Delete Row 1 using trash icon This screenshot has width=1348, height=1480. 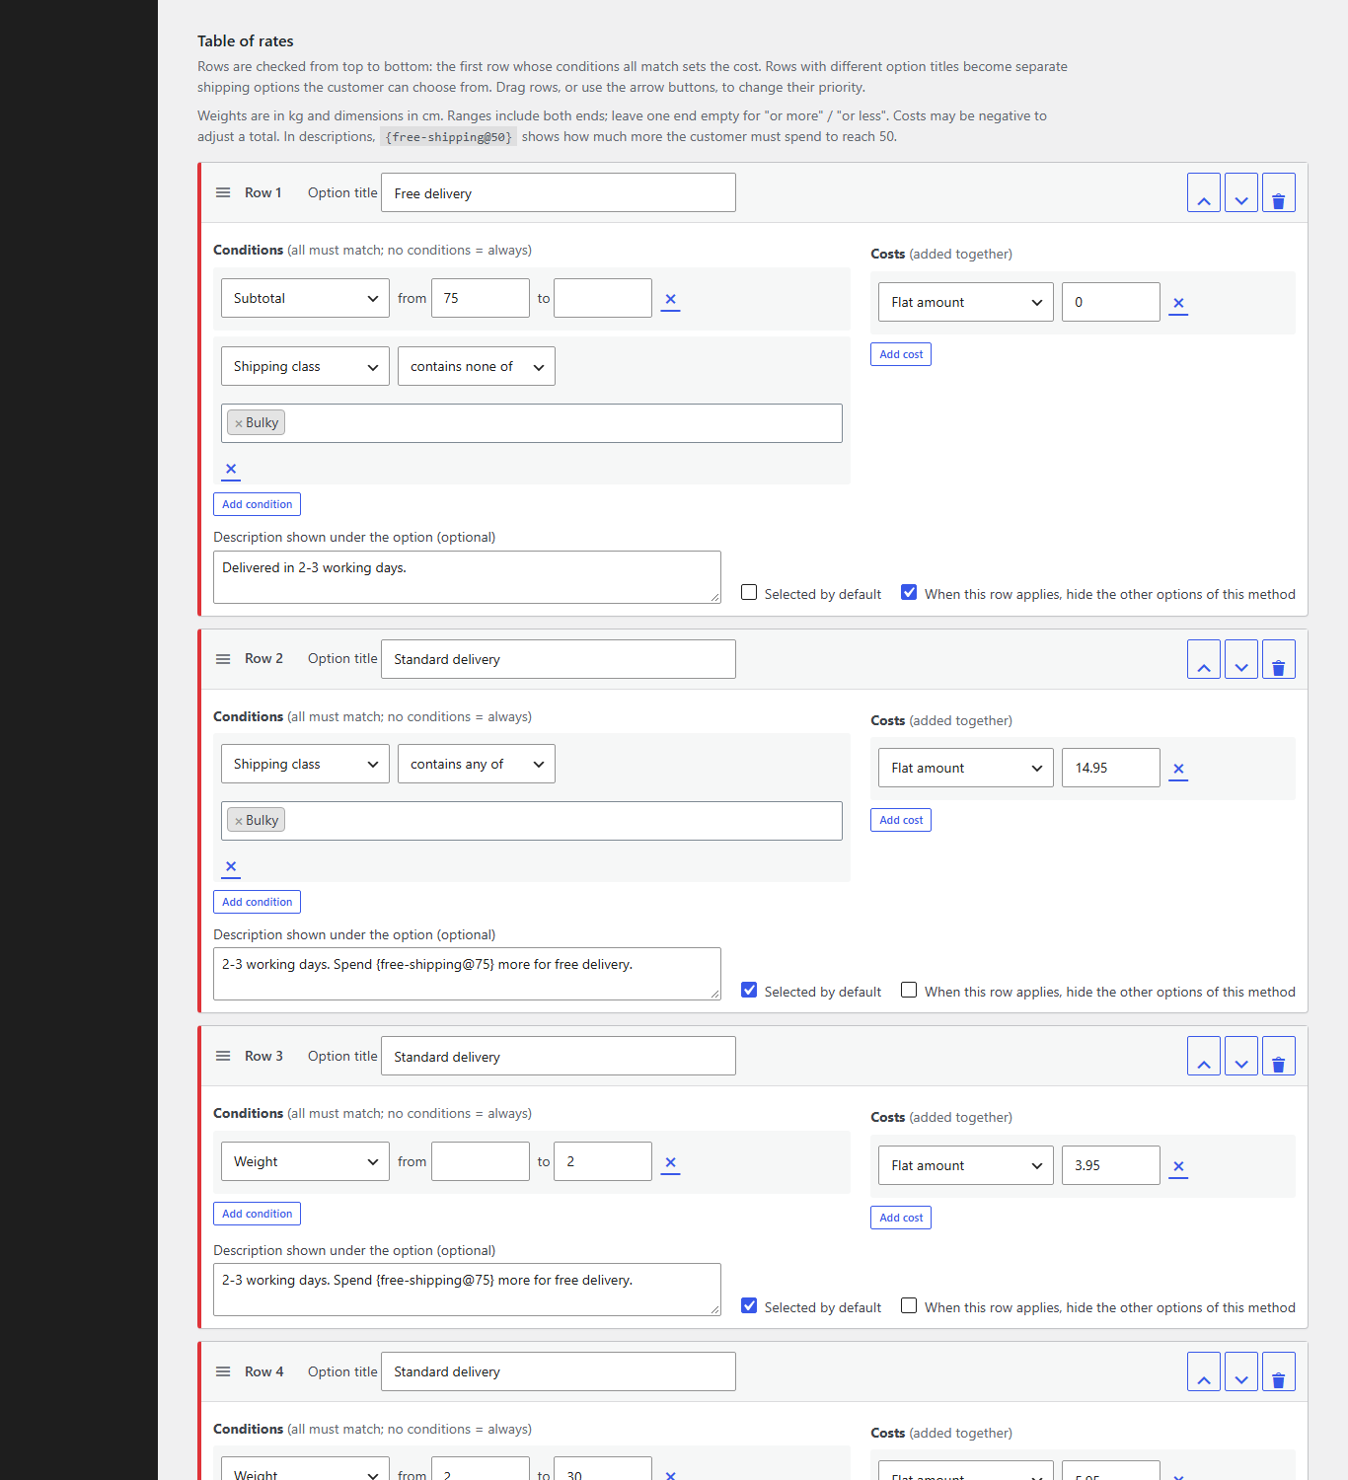(1279, 192)
